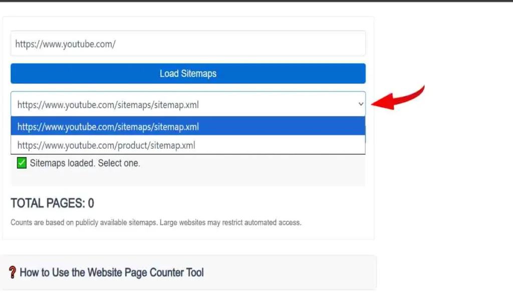Click the 'TOTAL PAGES: 0' text
This screenshot has height=299, width=513.
coord(52,203)
